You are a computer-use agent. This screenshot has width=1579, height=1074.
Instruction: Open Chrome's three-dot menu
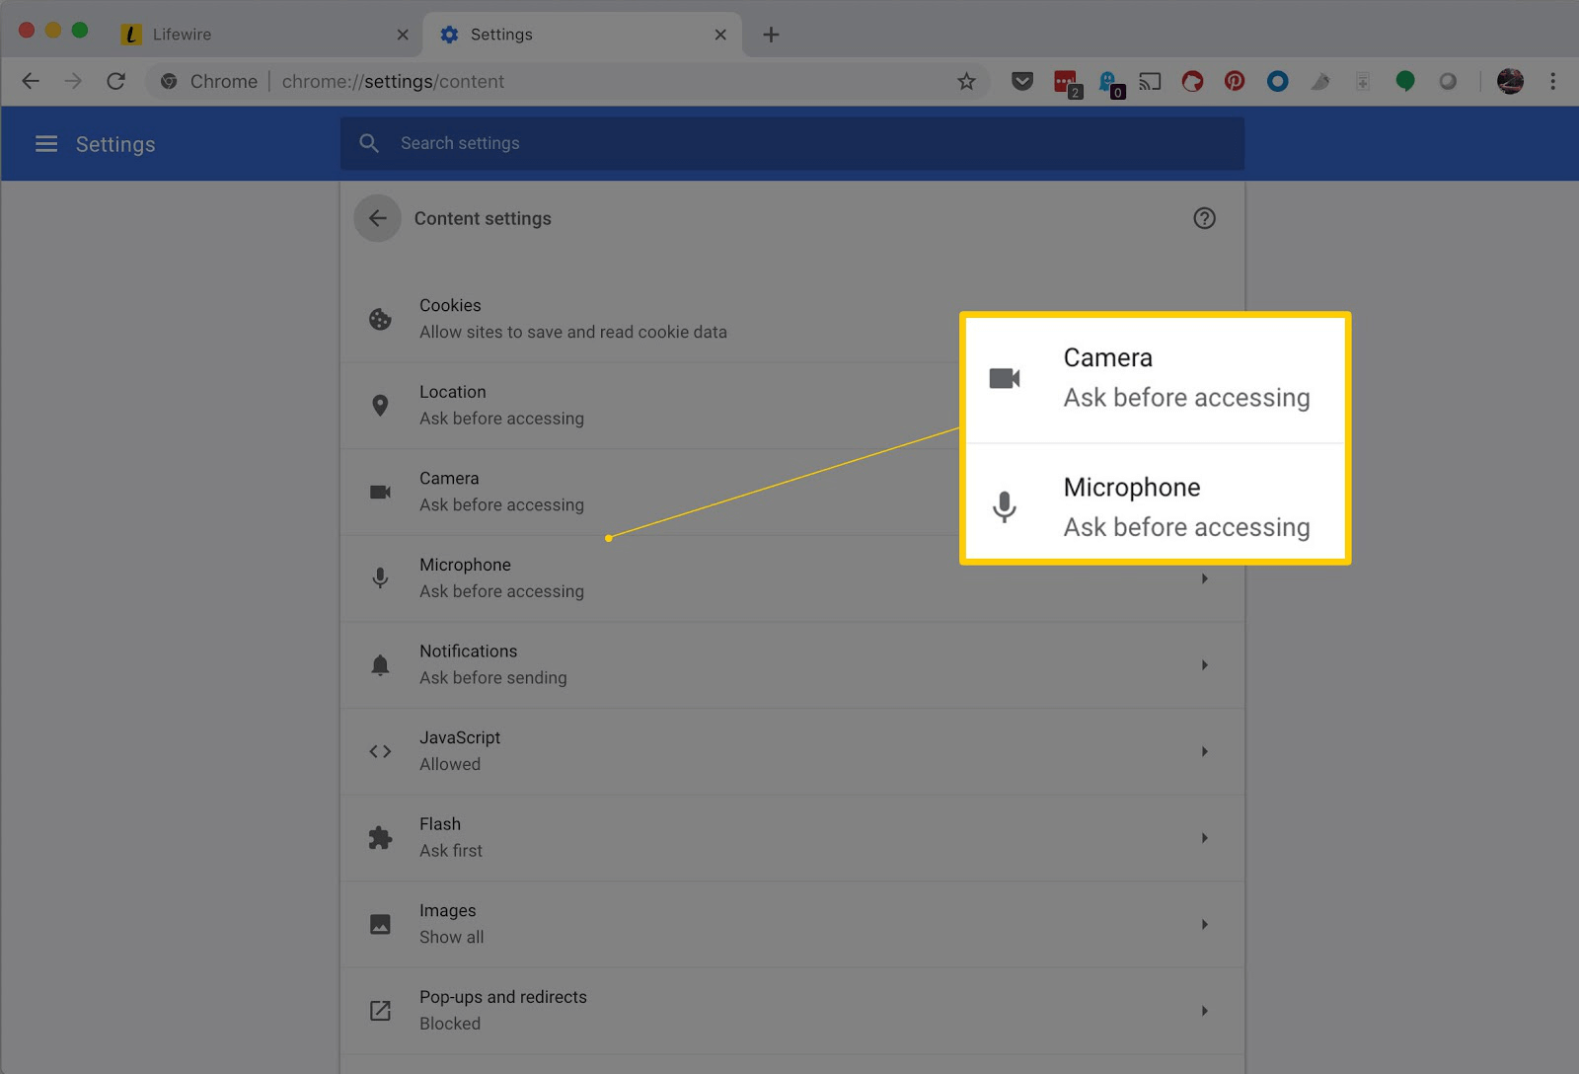pyautogui.click(x=1552, y=82)
